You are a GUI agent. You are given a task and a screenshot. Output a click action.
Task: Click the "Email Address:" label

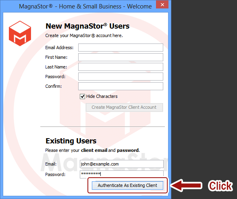tap(59, 48)
